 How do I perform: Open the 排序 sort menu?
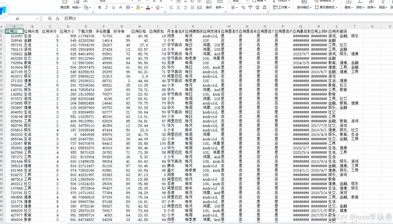371,7
